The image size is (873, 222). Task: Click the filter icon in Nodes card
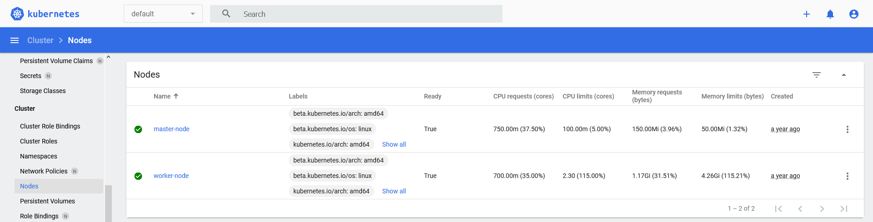coord(817,75)
